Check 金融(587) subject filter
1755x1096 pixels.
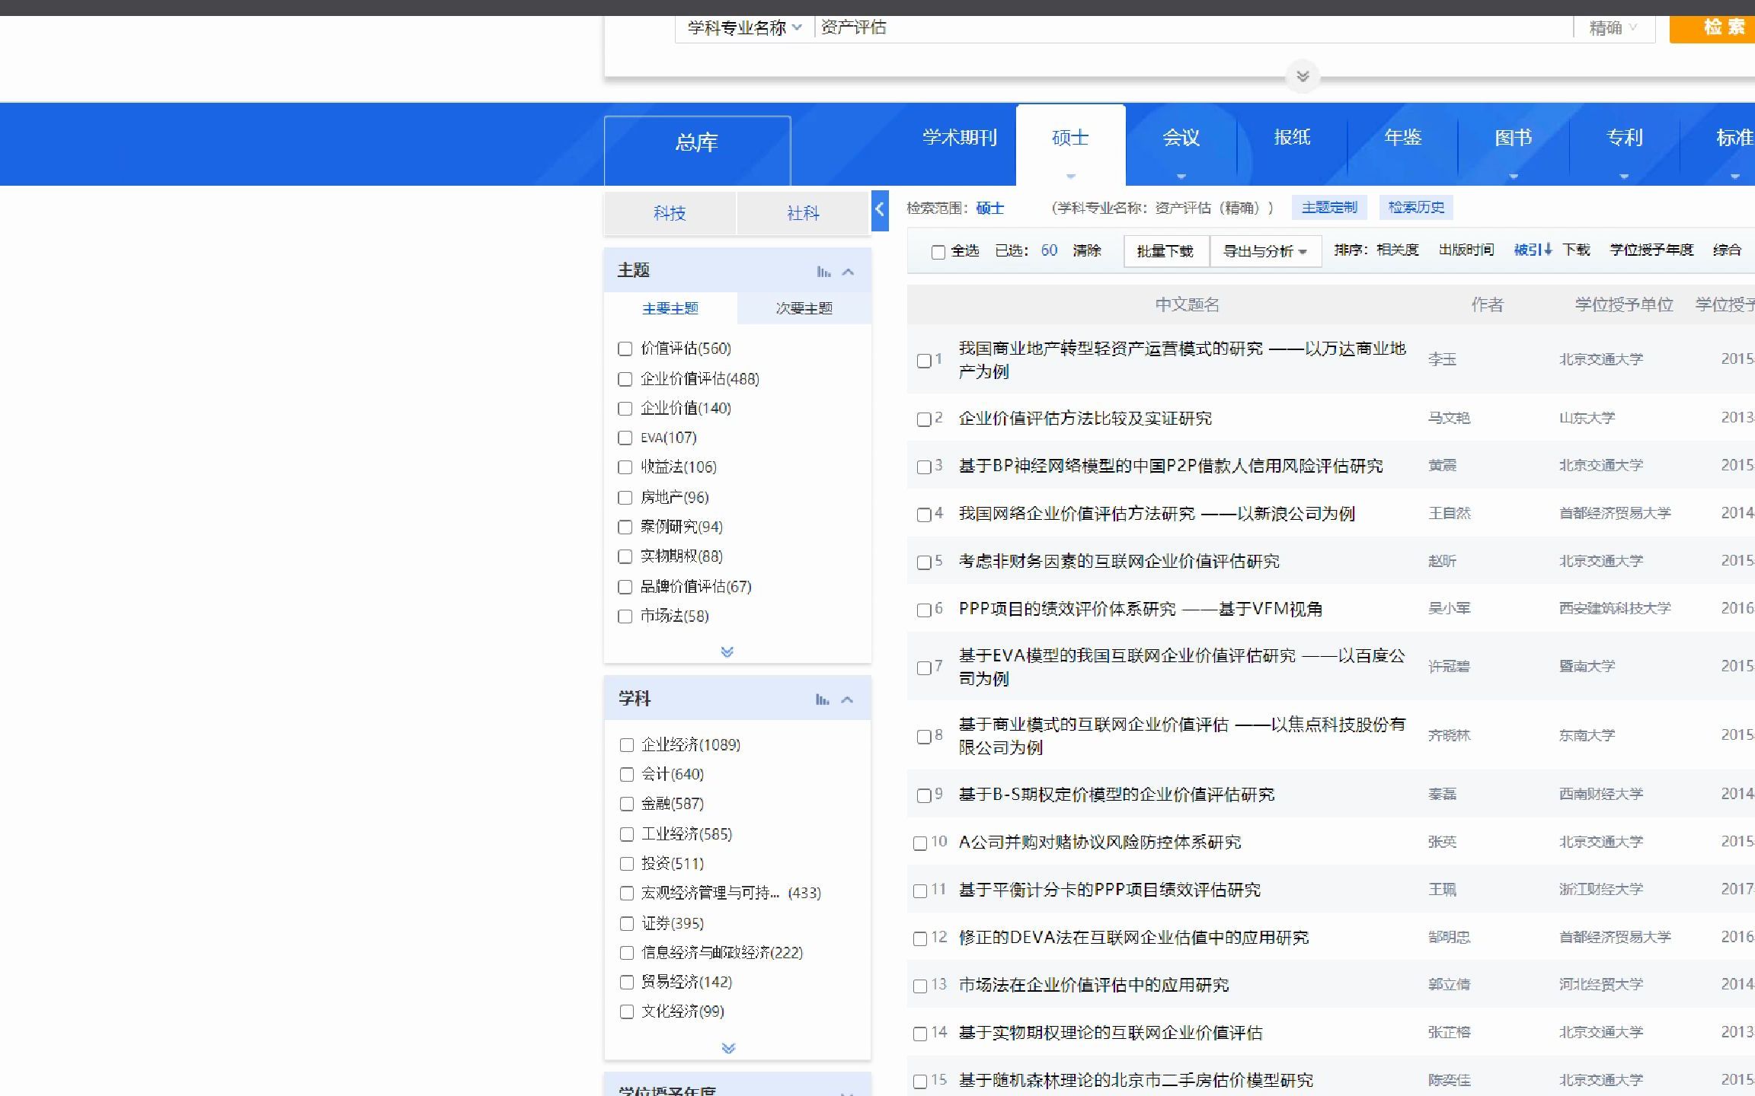627,804
